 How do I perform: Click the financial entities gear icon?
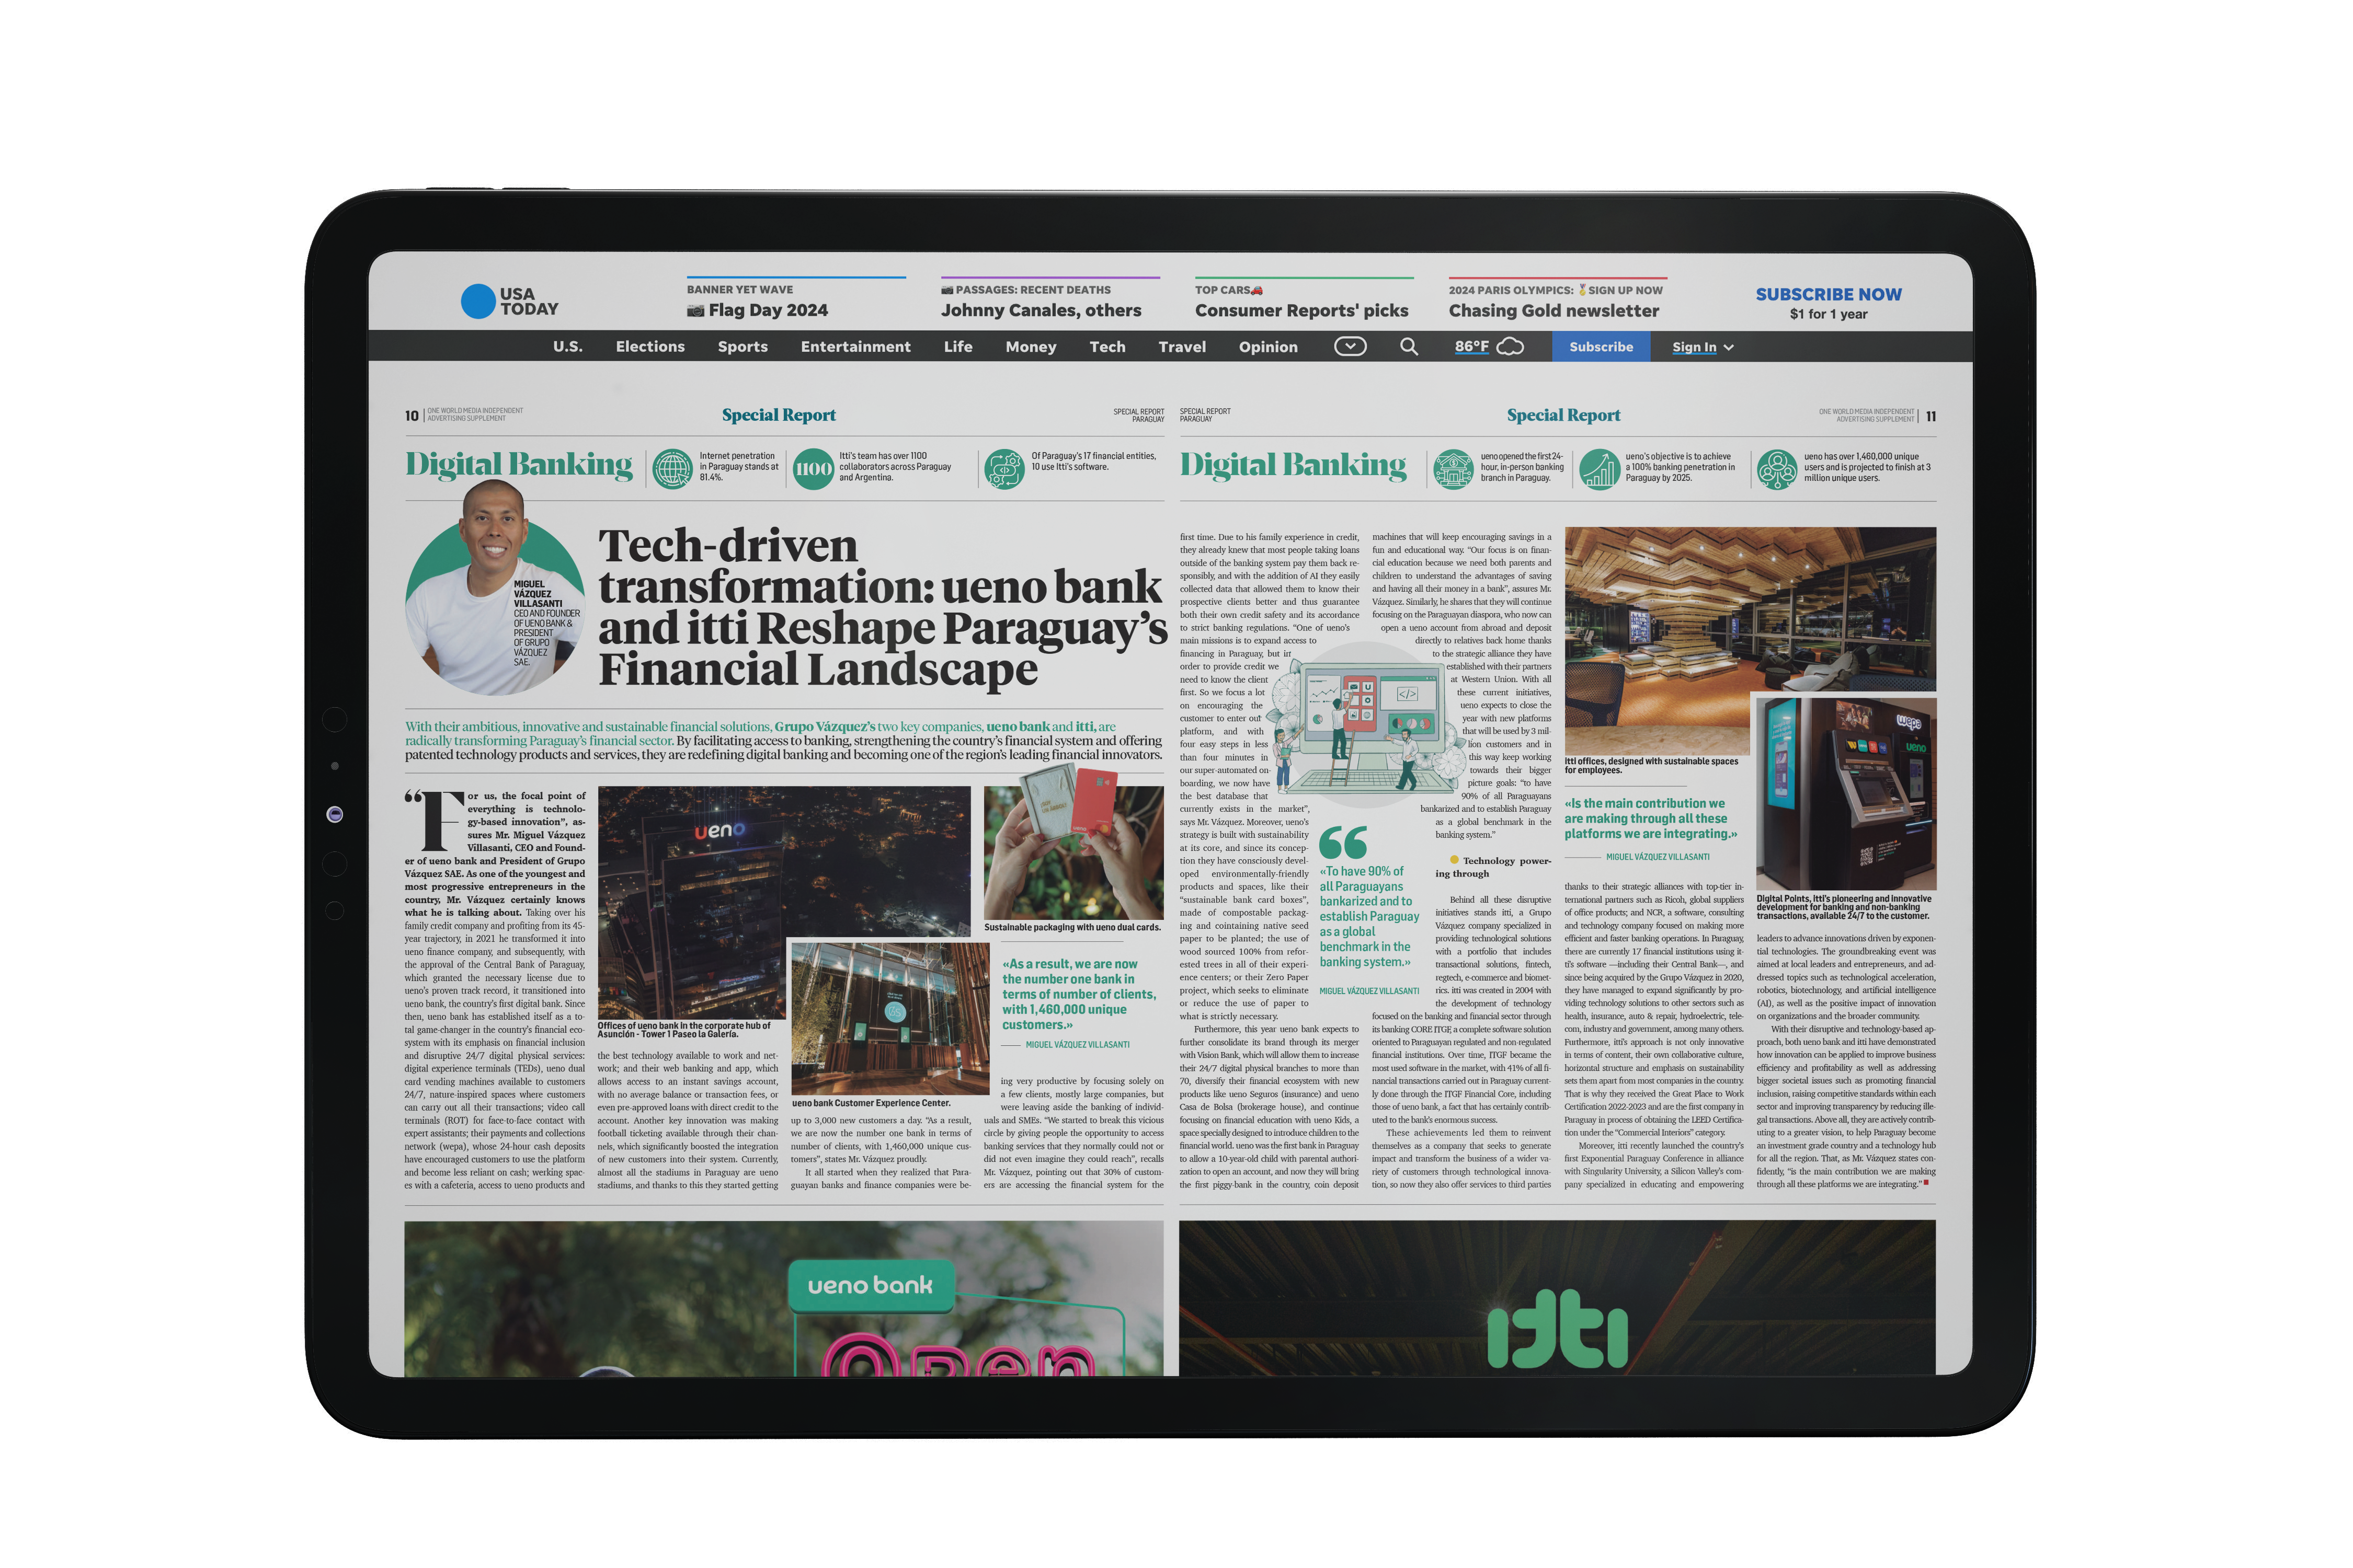pos(1003,468)
